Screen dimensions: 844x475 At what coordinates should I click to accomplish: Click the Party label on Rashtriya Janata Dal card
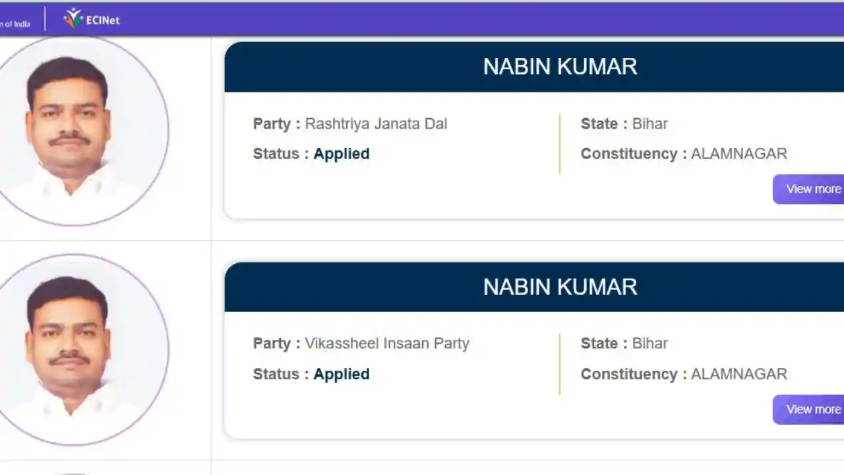tap(272, 124)
